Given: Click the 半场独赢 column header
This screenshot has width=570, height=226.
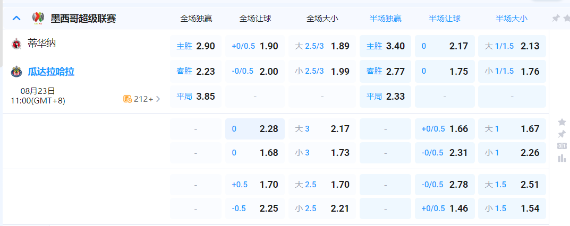Looking at the screenshot, I should click(385, 19).
